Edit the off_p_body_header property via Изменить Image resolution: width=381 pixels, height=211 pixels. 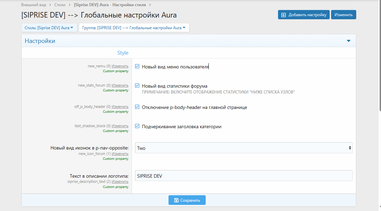(120, 107)
